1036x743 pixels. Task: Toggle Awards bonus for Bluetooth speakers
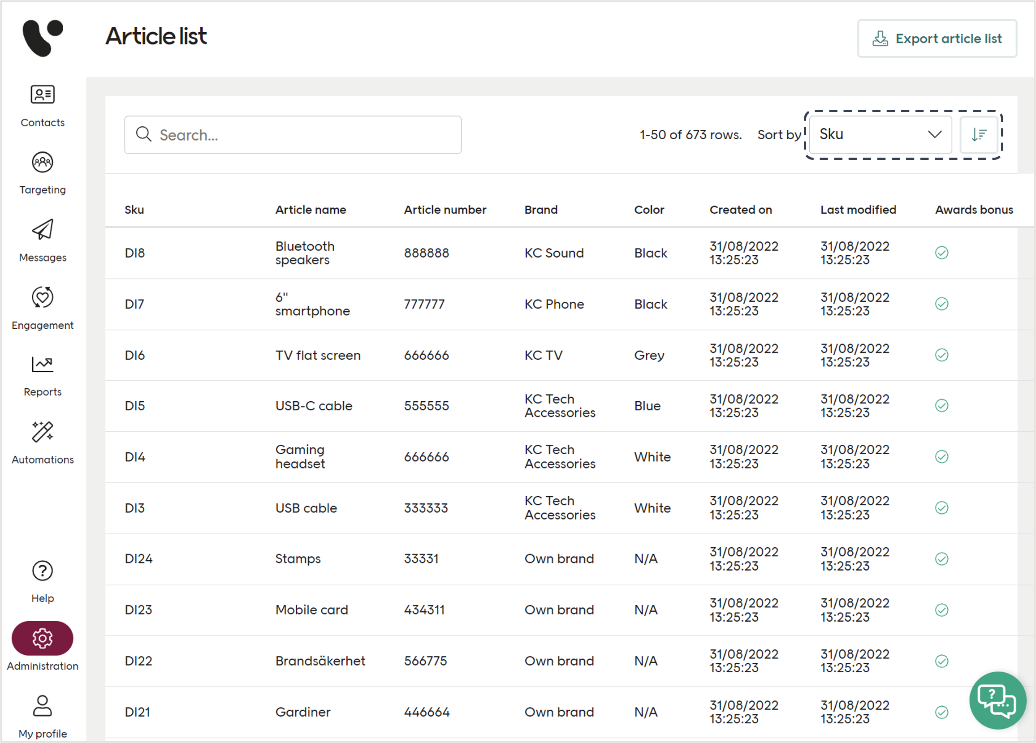point(941,253)
